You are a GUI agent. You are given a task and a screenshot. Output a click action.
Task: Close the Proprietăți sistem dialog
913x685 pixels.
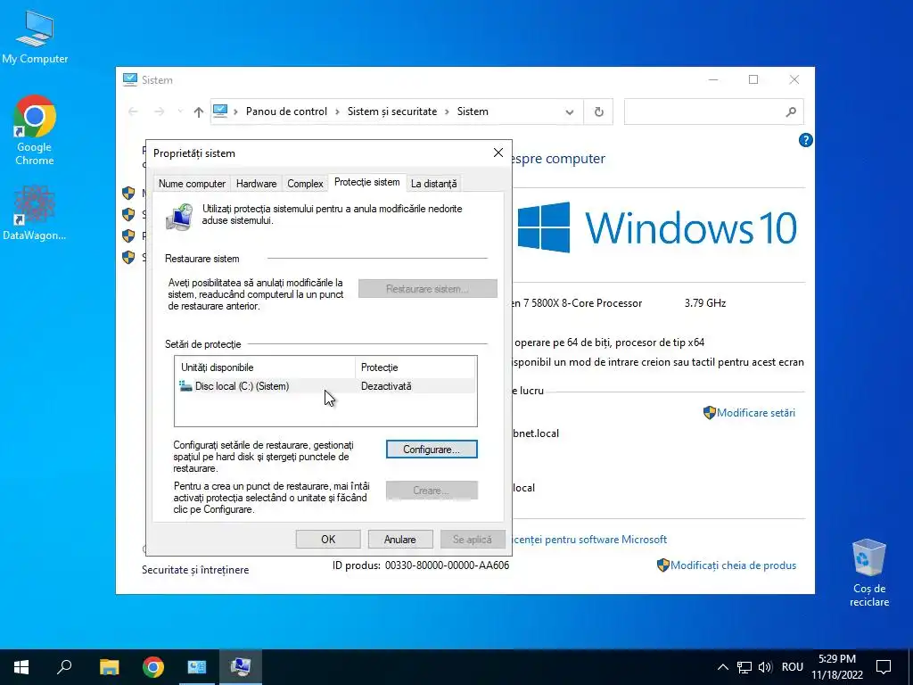[x=498, y=153]
